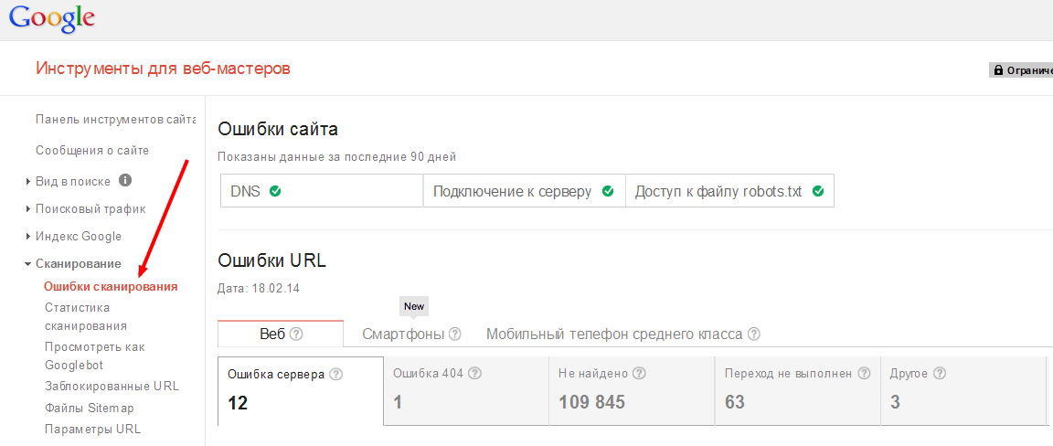The image size is (1053, 446).
Task: Open the help icon next to Другое
Action: [941, 374]
